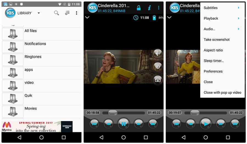247x144 pixels.
Task: Tap the Android back button under middle player
Action: (102, 137)
